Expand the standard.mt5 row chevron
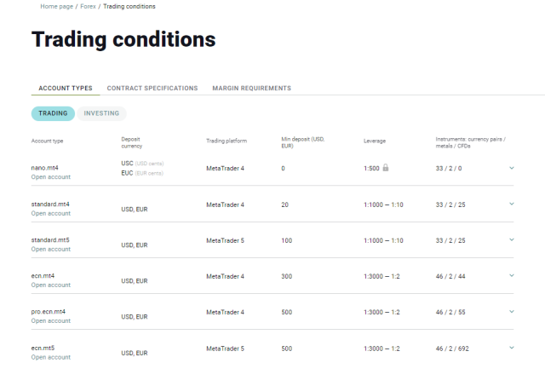The height and width of the screenshot is (386, 545). point(512,239)
